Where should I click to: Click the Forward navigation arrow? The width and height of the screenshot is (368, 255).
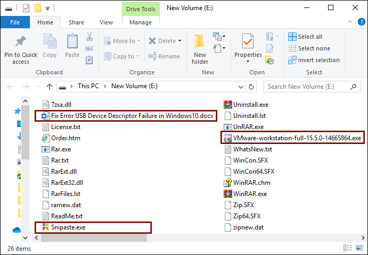pos(26,87)
